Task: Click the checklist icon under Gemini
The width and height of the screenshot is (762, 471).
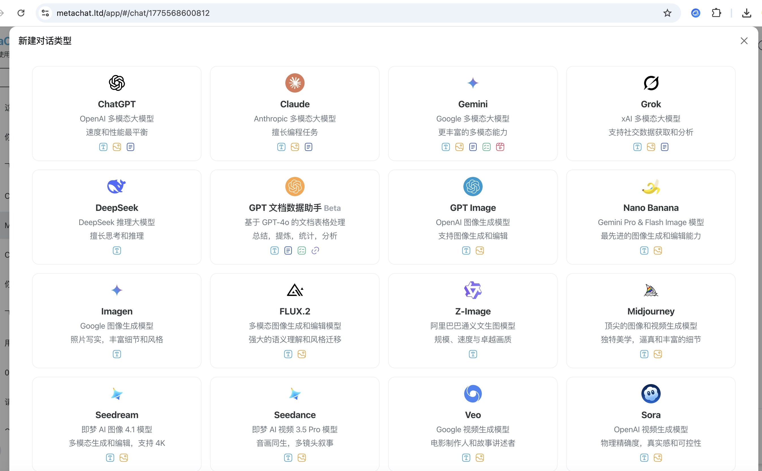Action: click(486, 147)
